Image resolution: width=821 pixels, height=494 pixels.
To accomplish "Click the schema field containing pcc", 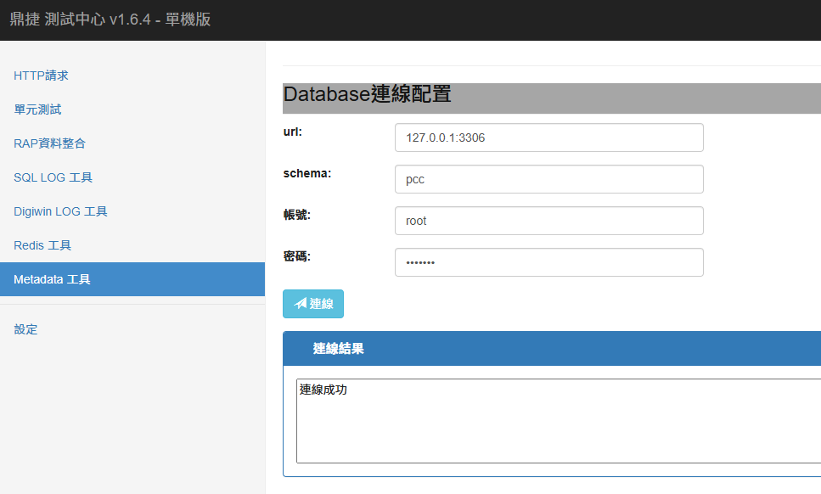I will pos(548,179).
